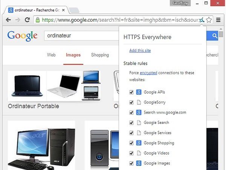Bookmark this page with the star icon
Viewport: 226px width, 170px height.
tap(209, 20)
